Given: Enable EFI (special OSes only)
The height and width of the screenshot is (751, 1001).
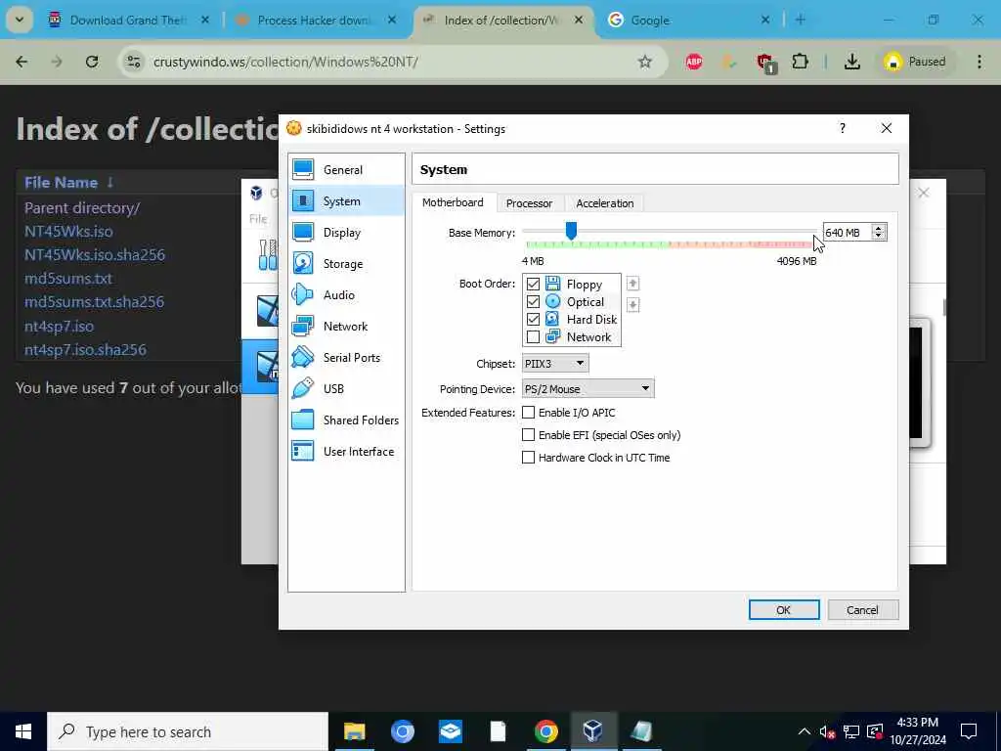Looking at the screenshot, I should point(528,435).
